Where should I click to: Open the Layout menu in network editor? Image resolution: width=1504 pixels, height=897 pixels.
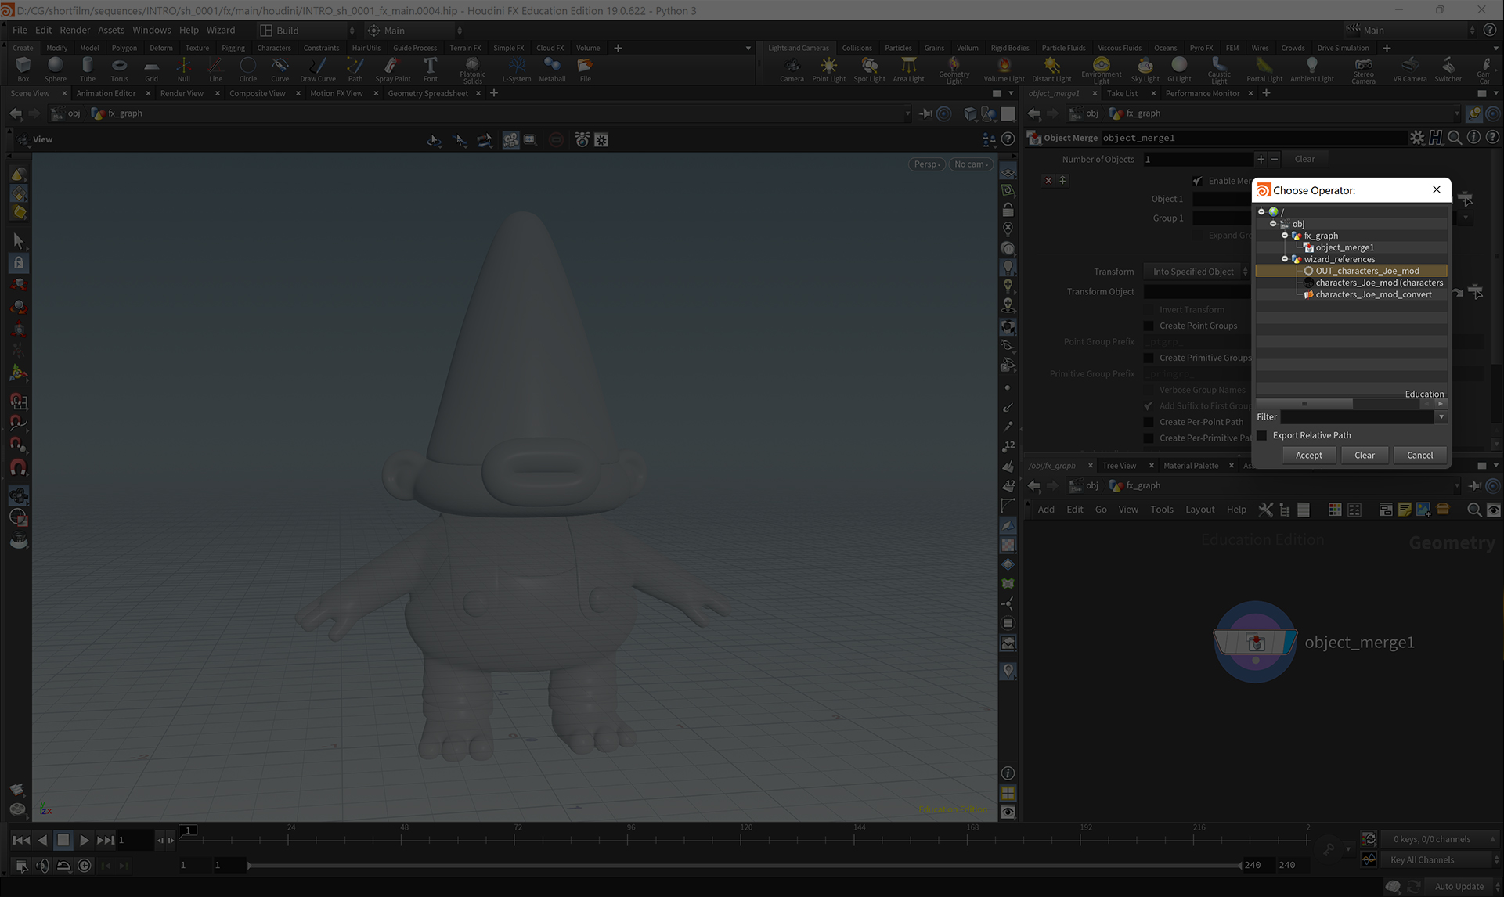pyautogui.click(x=1199, y=510)
